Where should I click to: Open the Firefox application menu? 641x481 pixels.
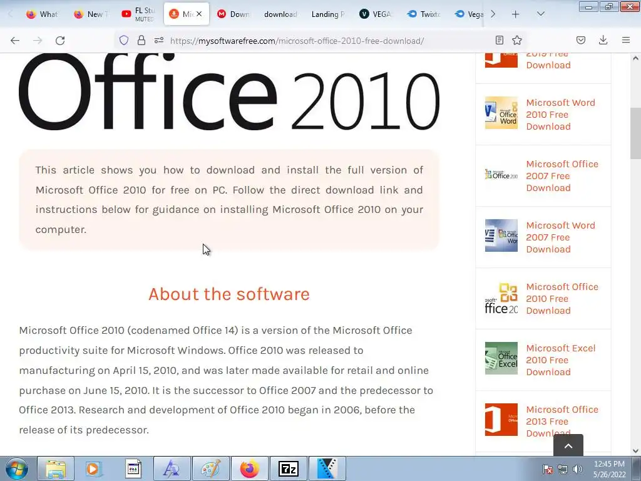626,40
